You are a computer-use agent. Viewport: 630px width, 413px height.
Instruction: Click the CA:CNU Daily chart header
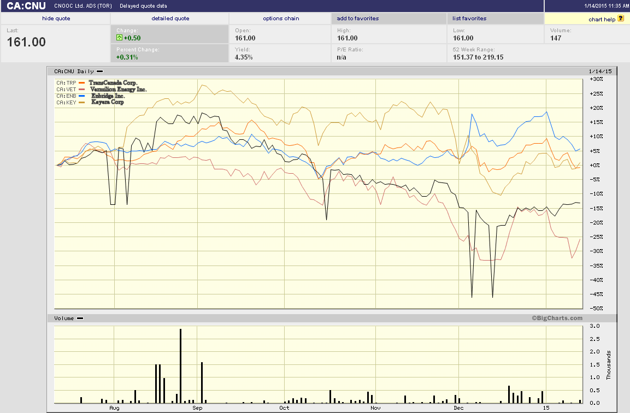(74, 71)
